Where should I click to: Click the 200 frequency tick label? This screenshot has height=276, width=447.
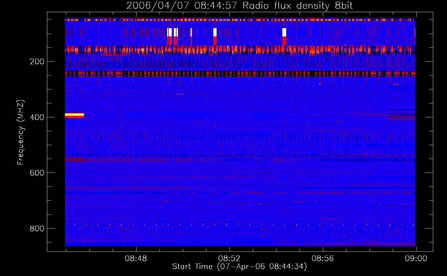tap(37, 62)
